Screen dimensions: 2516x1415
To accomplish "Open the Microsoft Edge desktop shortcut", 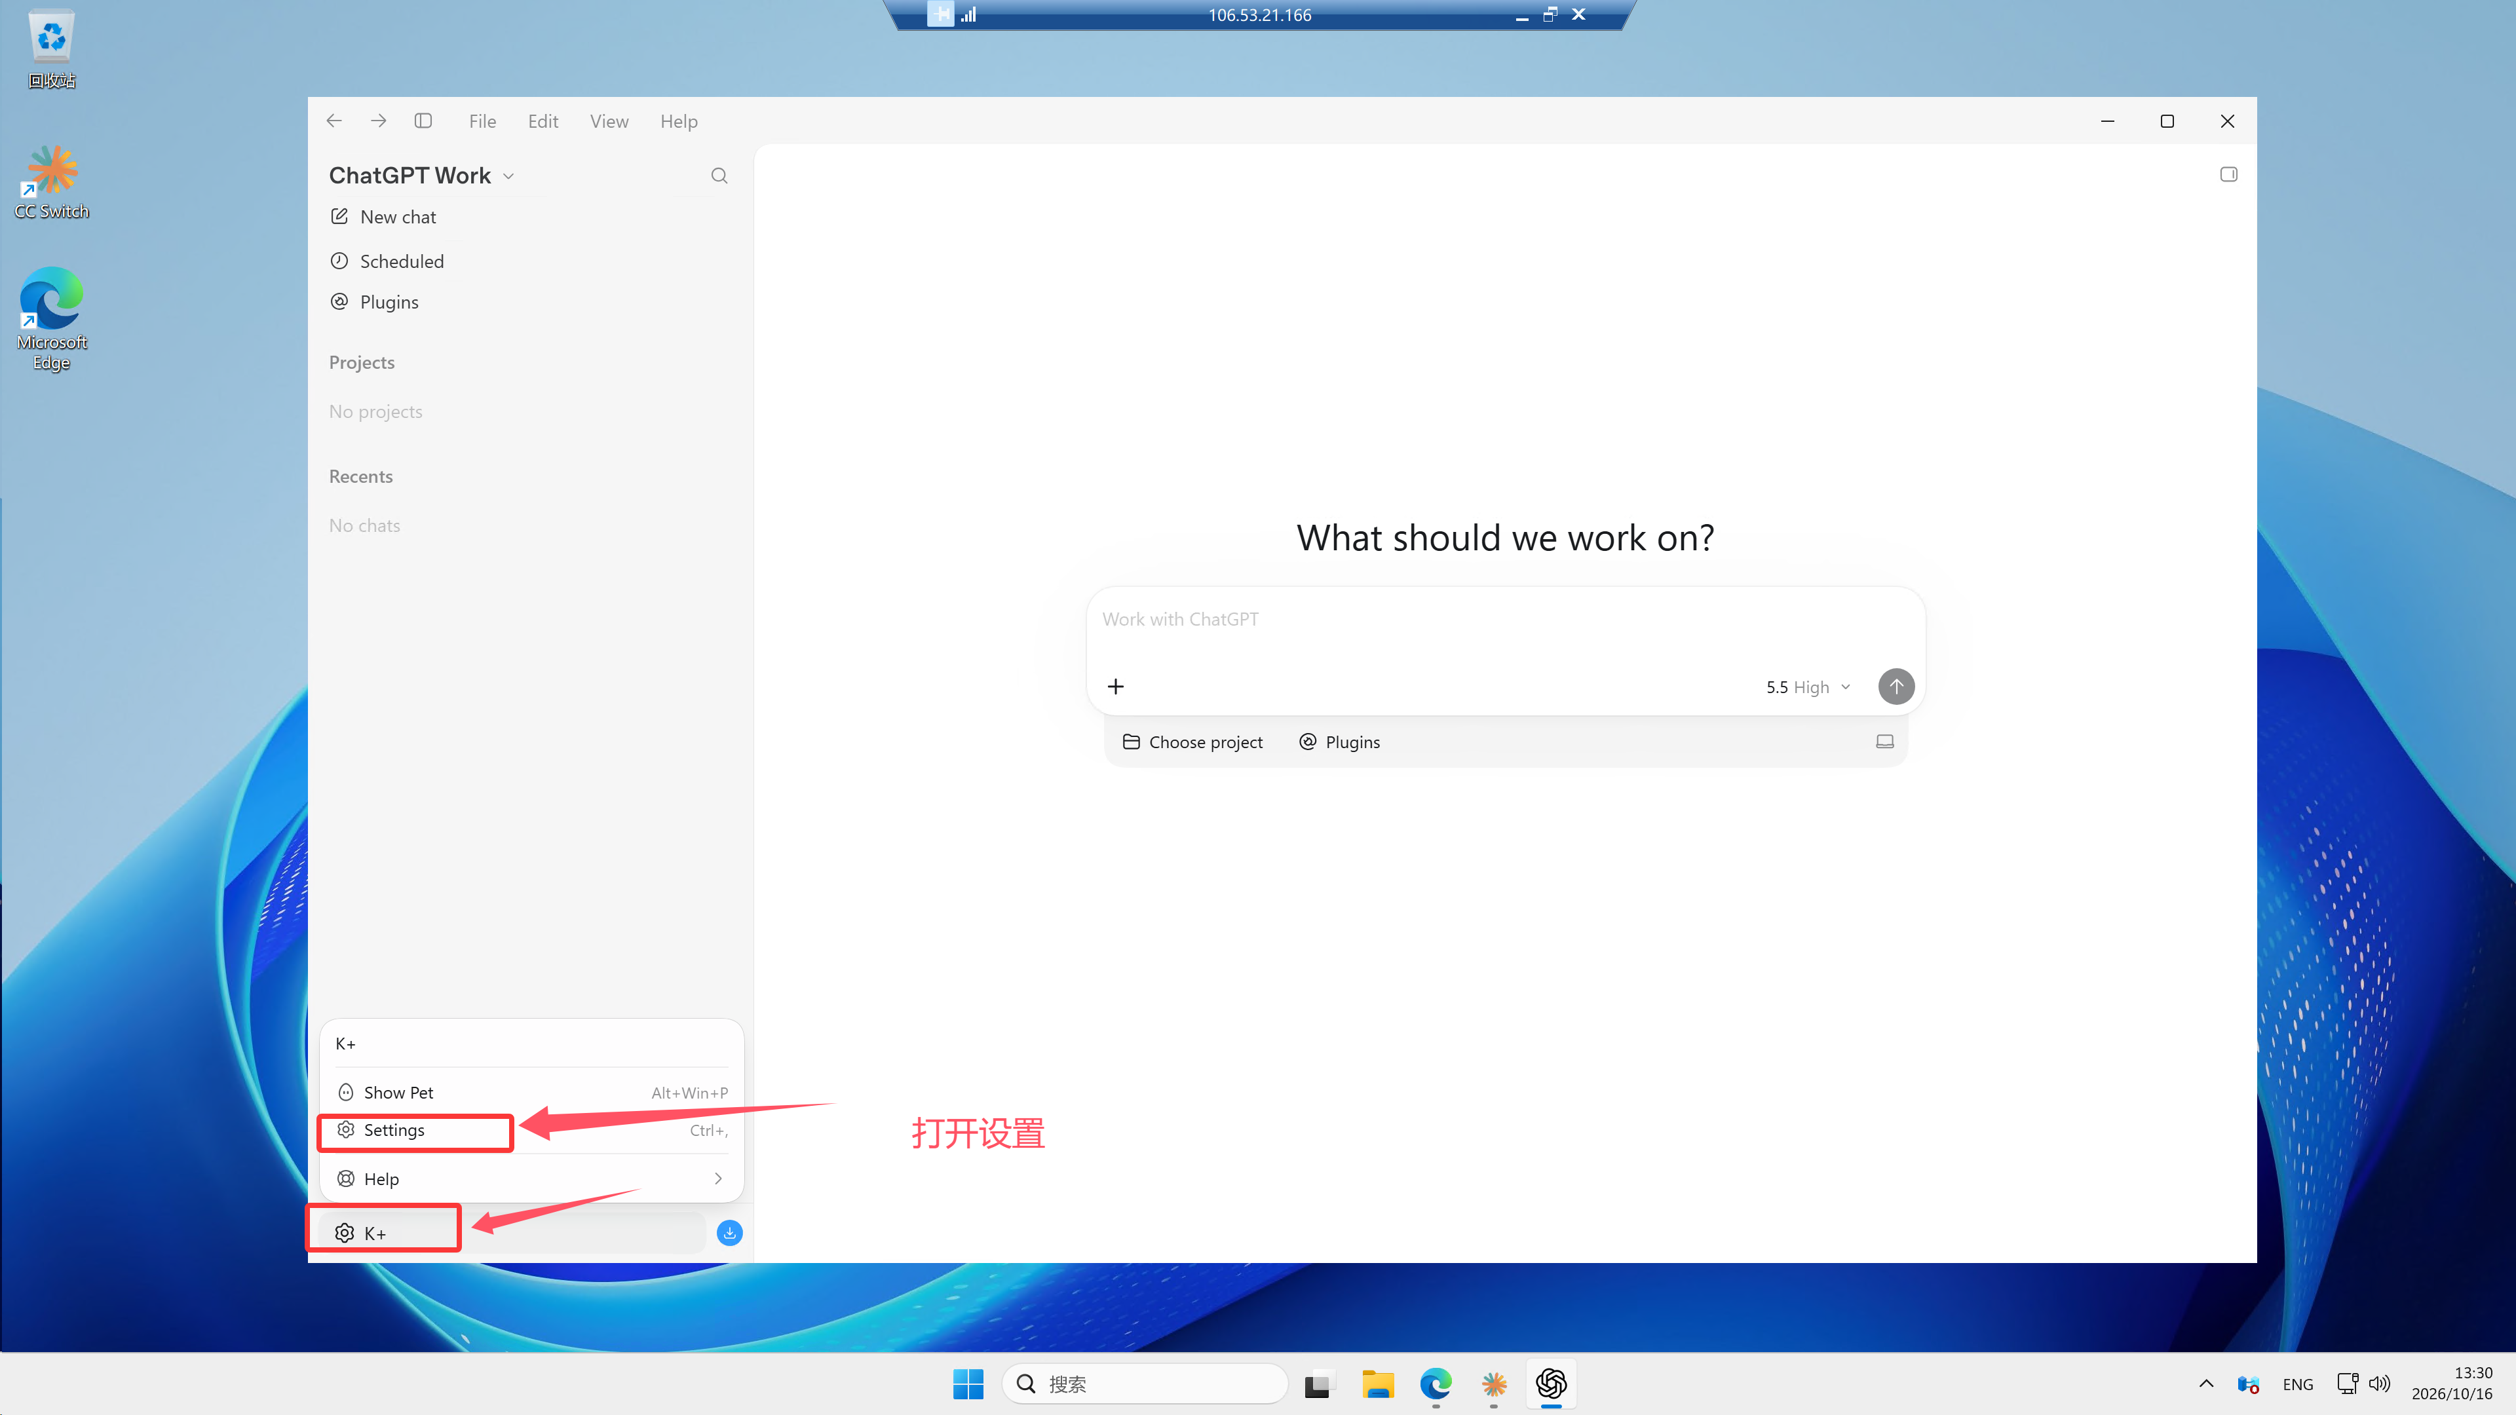I will pyautogui.click(x=52, y=319).
